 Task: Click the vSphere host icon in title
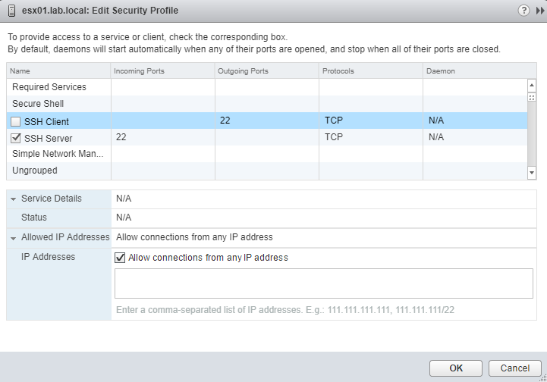[x=11, y=11]
